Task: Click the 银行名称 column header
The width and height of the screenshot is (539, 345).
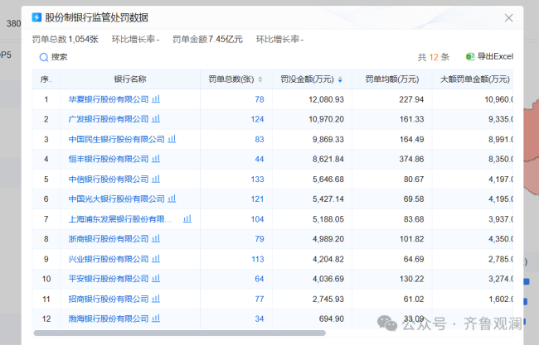Action: (x=130, y=79)
